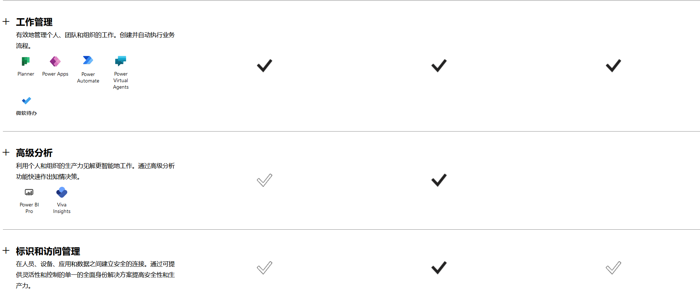Click the 工作管理 heading

(34, 22)
